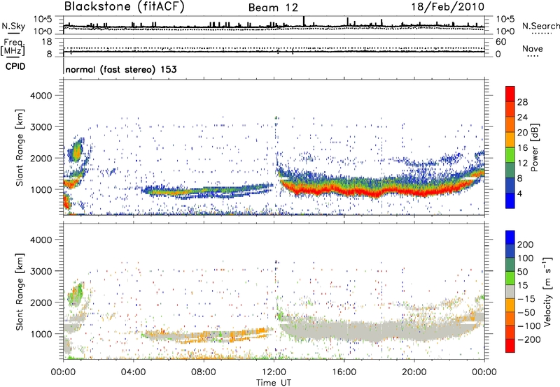Viewport: 560px width, 387px height.
Task: Click power panel "Slant Range [km]" axis title
Action: point(20,147)
